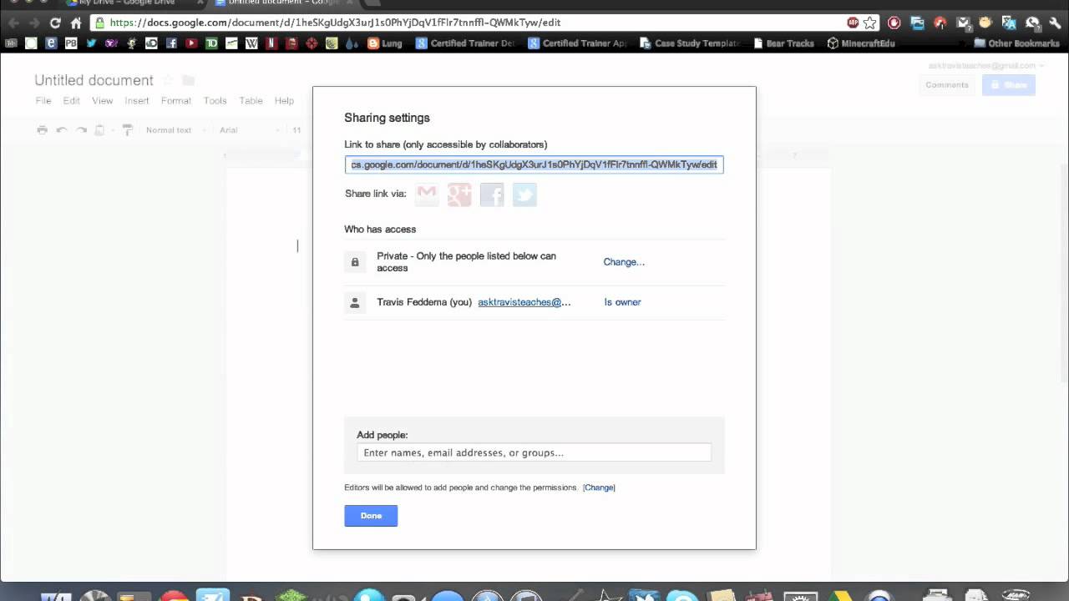Click Change editors permissions link

[599, 487]
